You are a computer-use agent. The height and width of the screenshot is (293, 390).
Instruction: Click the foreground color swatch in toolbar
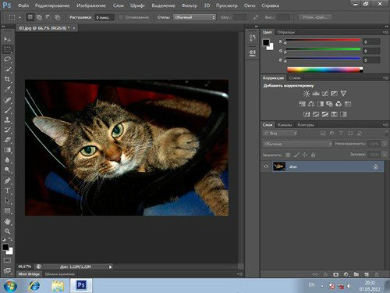[5, 247]
